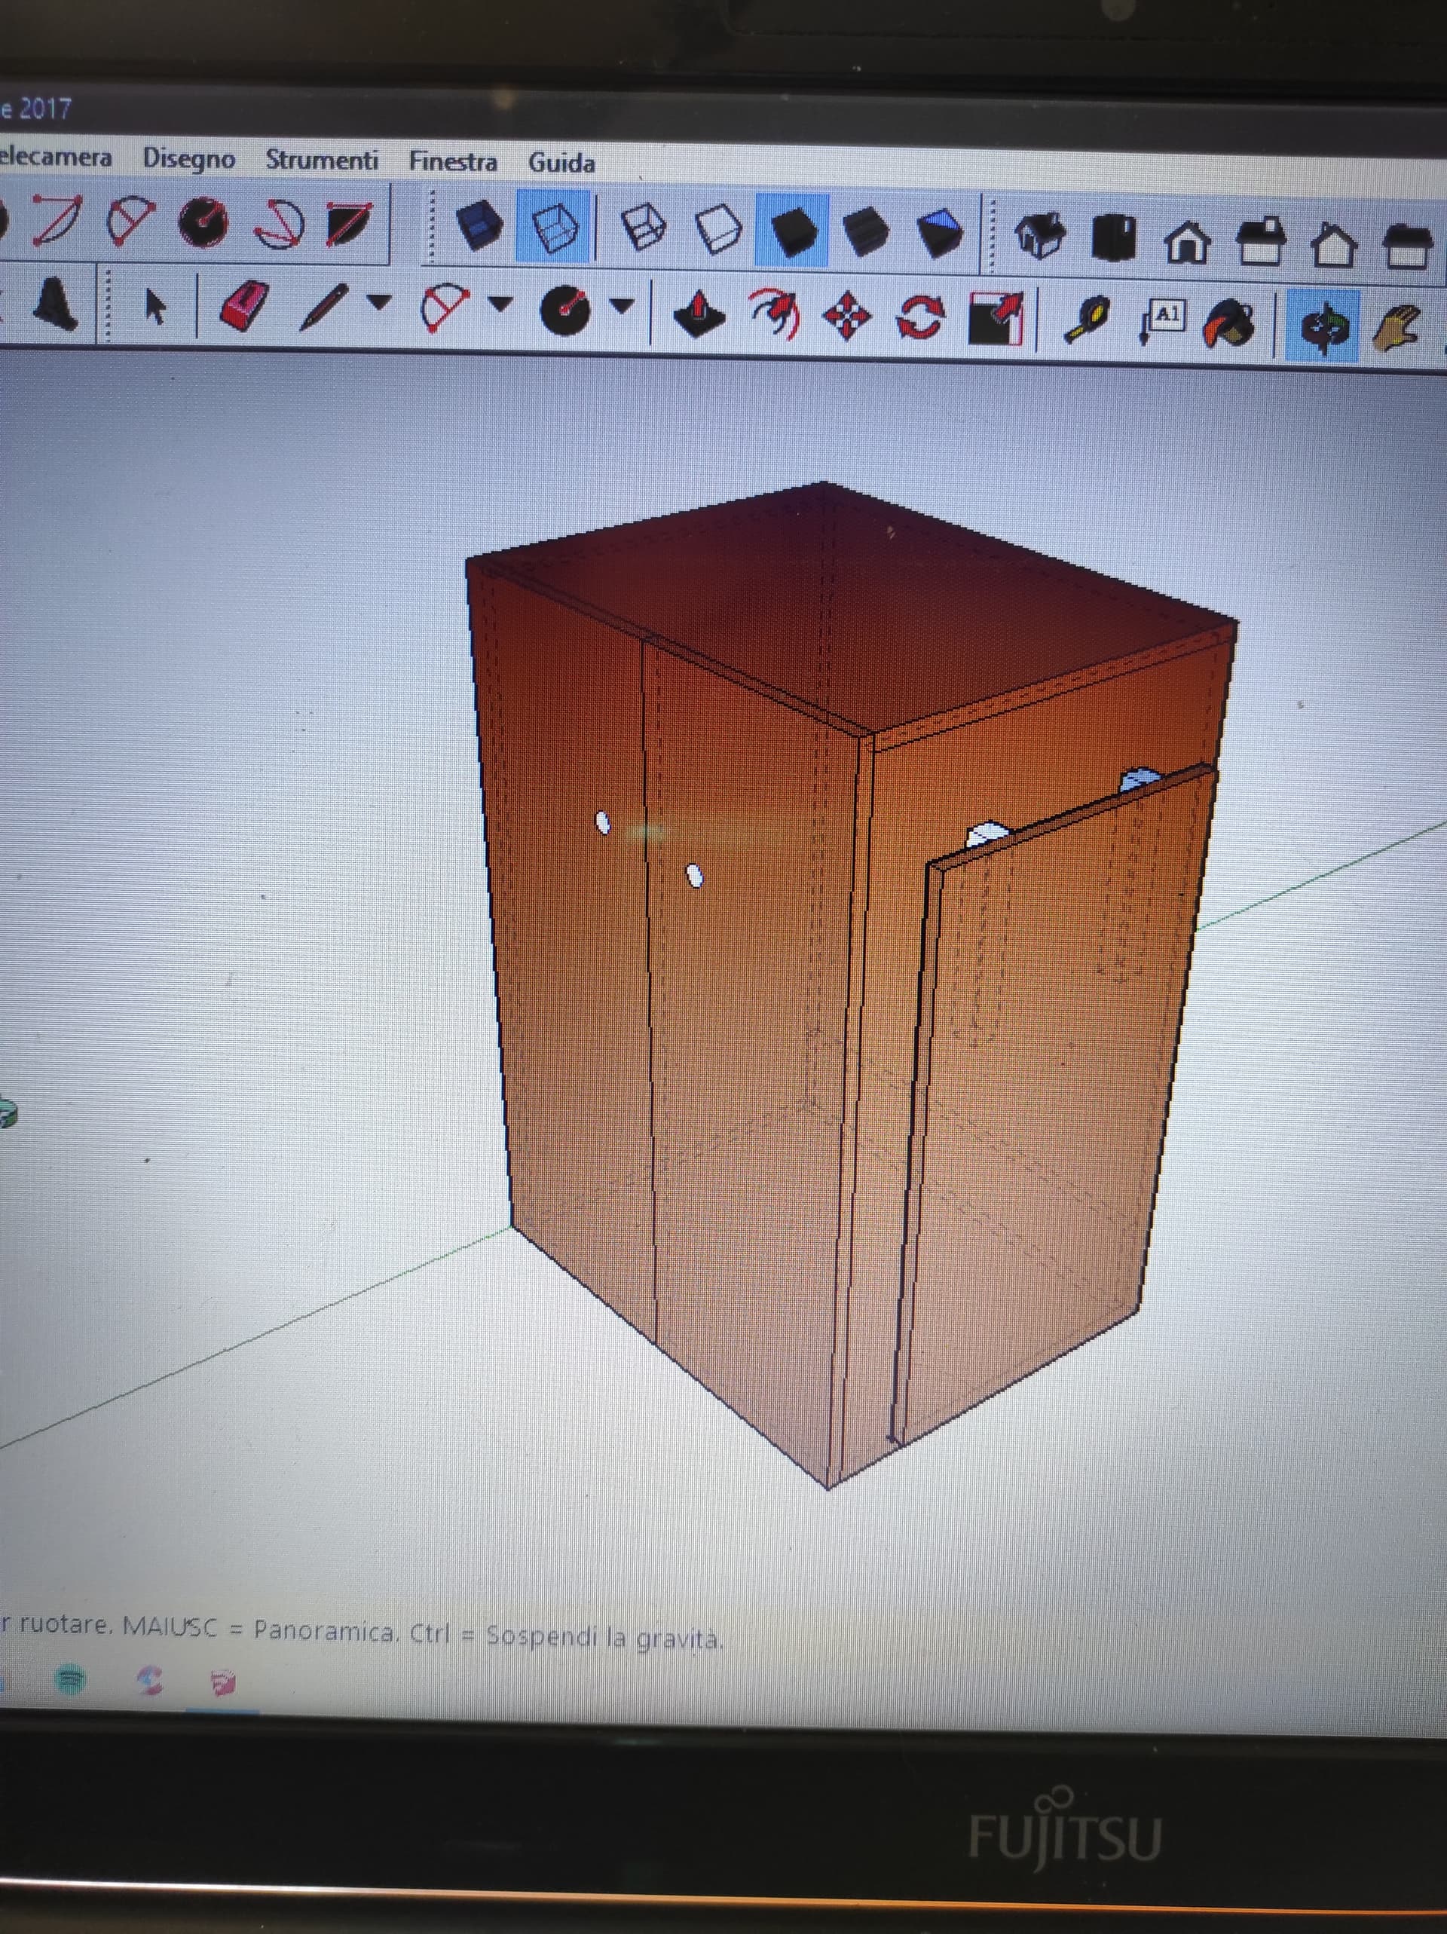
Task: Switch to Hidden Line face style
Action: [719, 230]
